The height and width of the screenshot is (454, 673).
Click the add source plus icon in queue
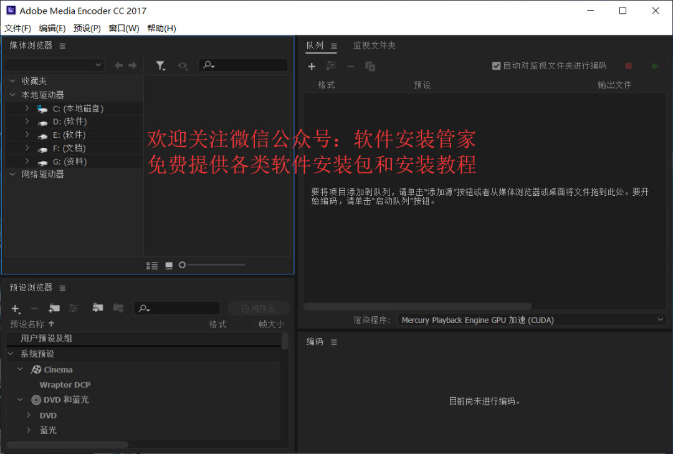click(312, 66)
